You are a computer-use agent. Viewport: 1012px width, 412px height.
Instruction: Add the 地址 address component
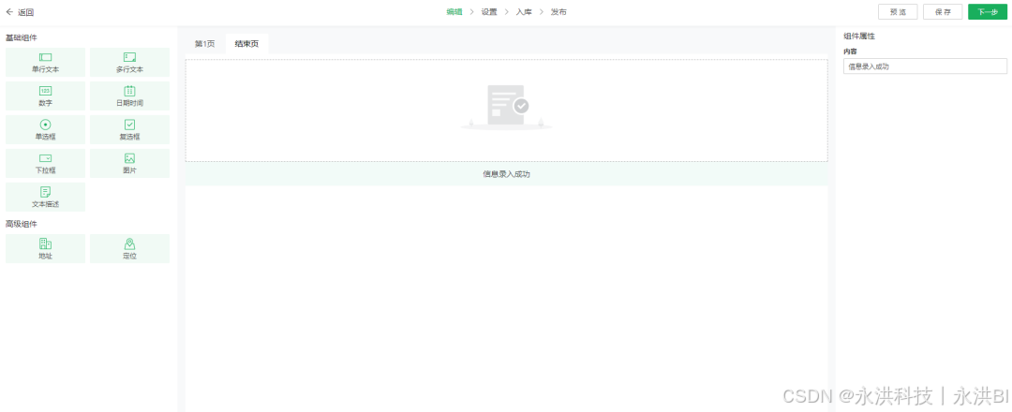pos(45,249)
